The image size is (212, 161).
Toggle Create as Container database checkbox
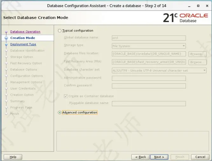pos(65,96)
